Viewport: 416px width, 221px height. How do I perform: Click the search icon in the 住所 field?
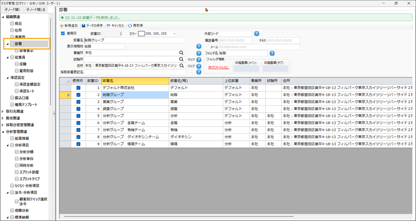[x=182, y=66]
